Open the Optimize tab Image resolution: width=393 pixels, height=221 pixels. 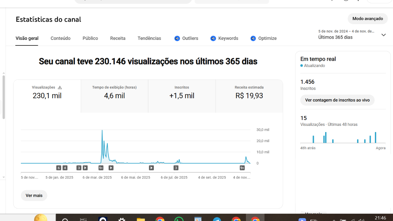[264, 38]
